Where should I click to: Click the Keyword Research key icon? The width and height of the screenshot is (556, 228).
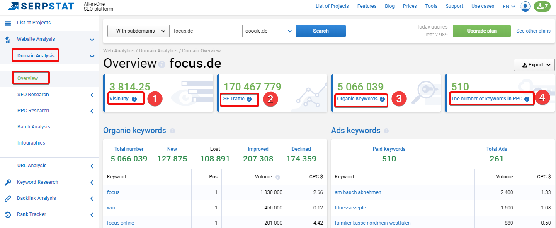coord(8,182)
